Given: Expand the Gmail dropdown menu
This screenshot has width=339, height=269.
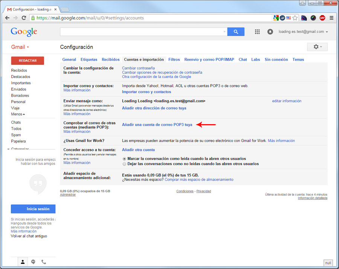Looking at the screenshot, I should pos(20,47).
